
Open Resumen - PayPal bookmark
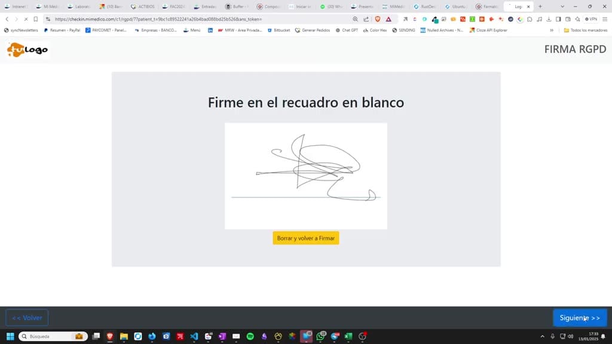(x=62, y=30)
